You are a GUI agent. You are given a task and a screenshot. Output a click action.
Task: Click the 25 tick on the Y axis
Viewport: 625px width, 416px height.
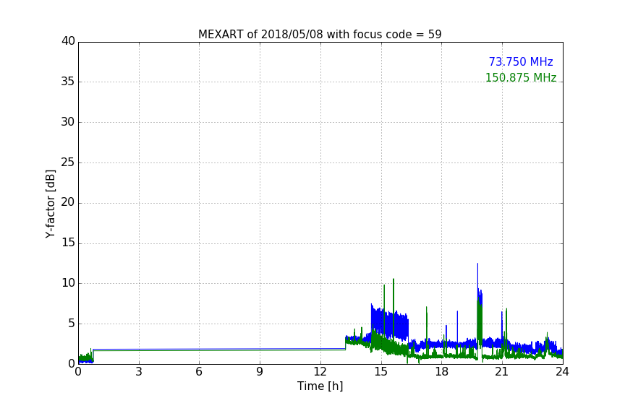(x=68, y=162)
